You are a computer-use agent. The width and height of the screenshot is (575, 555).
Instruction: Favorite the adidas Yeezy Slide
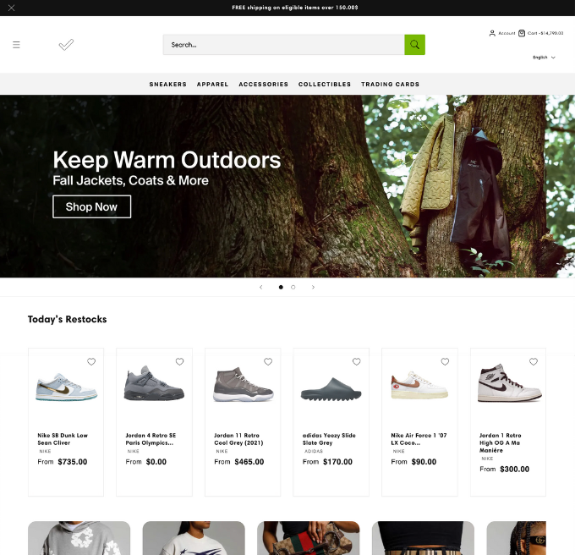click(x=357, y=362)
